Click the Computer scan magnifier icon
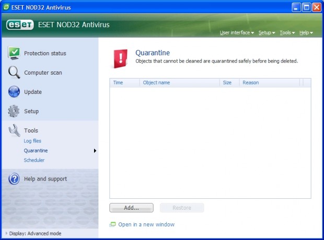This screenshot has height=240, width=324. point(14,73)
